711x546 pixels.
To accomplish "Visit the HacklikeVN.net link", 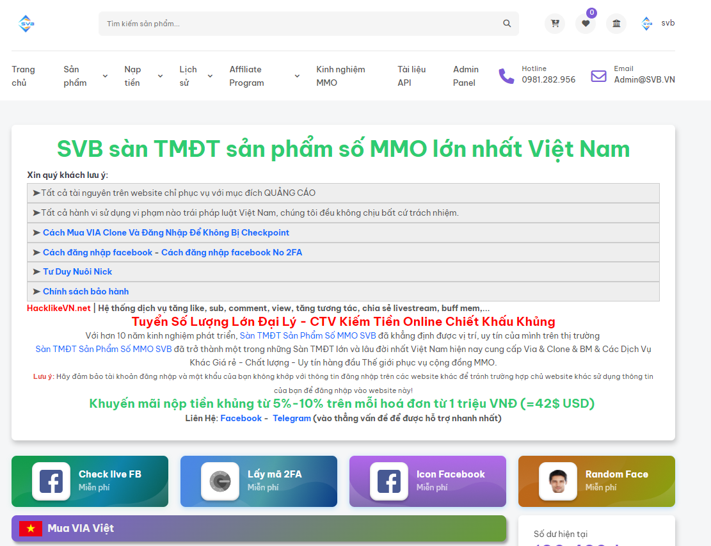I will tap(58, 309).
